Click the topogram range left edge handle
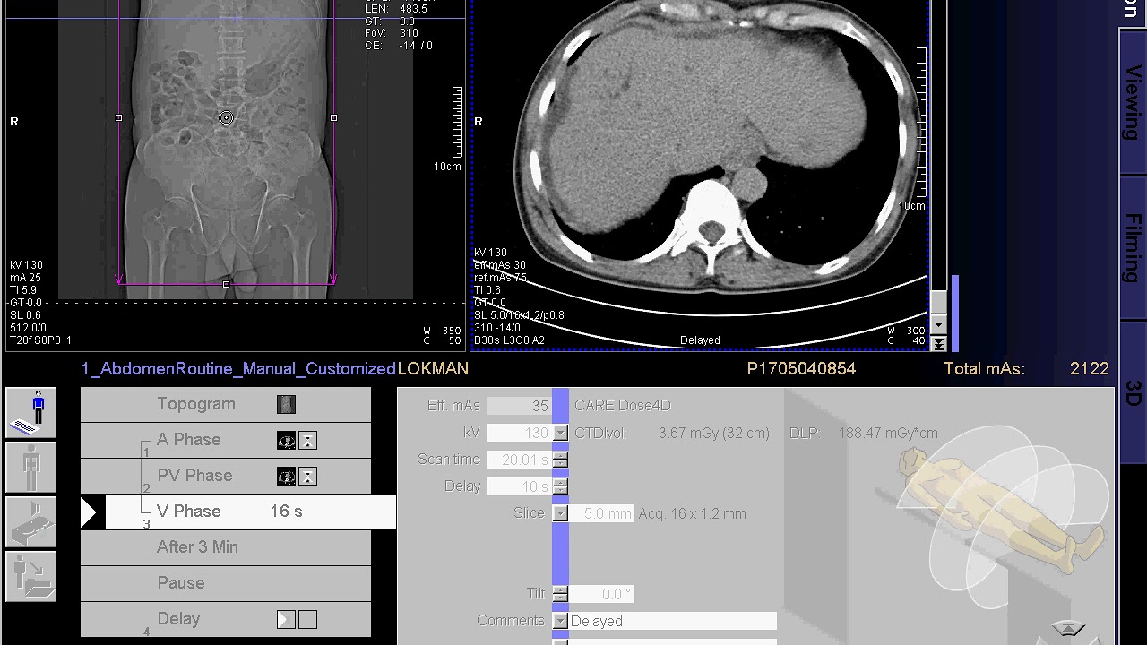This screenshot has height=645, width=1147. (x=118, y=117)
